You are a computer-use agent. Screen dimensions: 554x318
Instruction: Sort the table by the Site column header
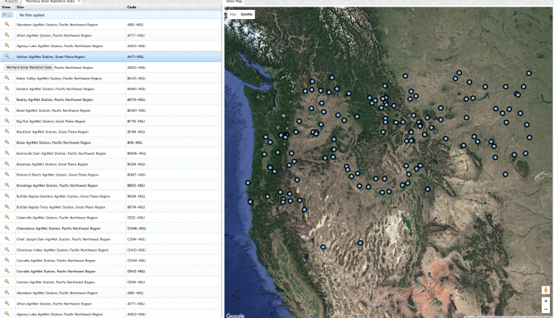(x=70, y=7)
